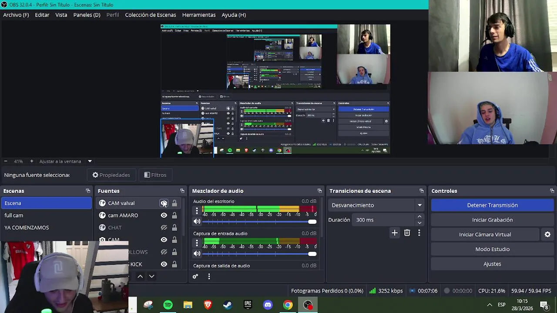Open Google Chrome from the taskbar

(x=288, y=305)
